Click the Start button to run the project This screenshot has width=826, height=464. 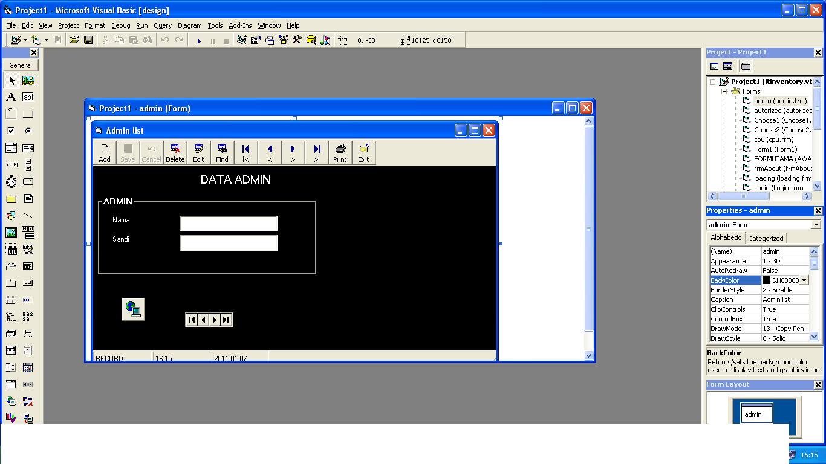(x=198, y=40)
